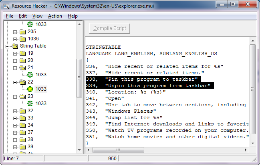Viewport: 260px width, 165px height.
Task: Collapse the folder 22 tree node
Action: coord(15,82)
